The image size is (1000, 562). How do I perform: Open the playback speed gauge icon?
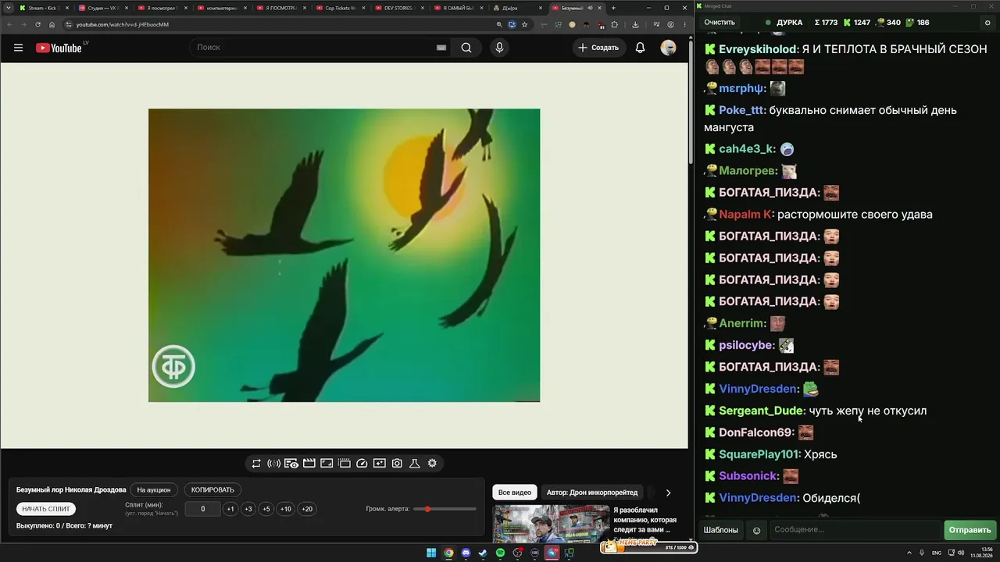pyautogui.click(x=362, y=464)
